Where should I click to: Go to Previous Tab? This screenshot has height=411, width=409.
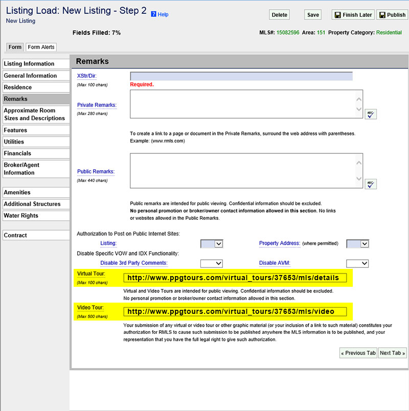358,353
